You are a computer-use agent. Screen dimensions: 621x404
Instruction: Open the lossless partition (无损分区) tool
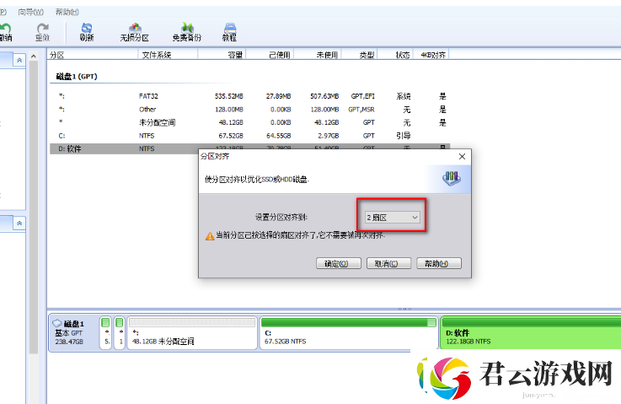pos(135,32)
